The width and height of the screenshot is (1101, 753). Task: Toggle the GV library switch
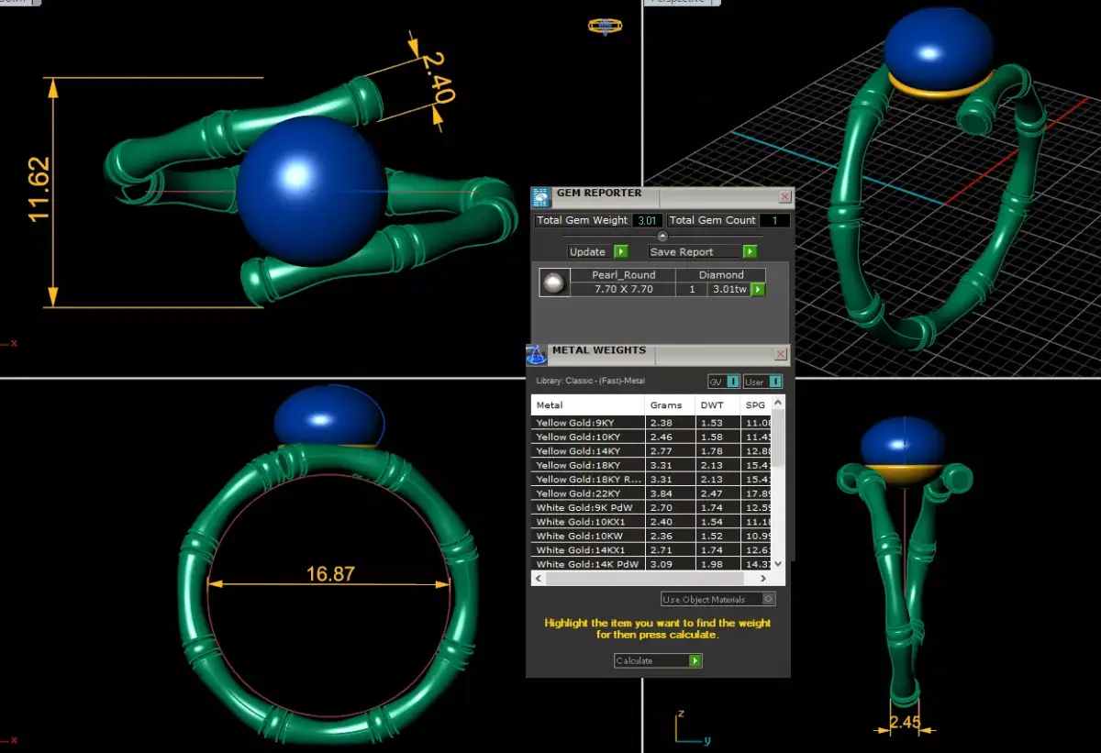(723, 382)
